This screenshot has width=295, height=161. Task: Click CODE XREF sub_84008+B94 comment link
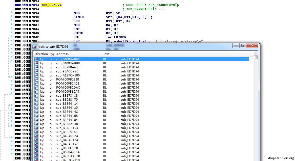point(164,5)
